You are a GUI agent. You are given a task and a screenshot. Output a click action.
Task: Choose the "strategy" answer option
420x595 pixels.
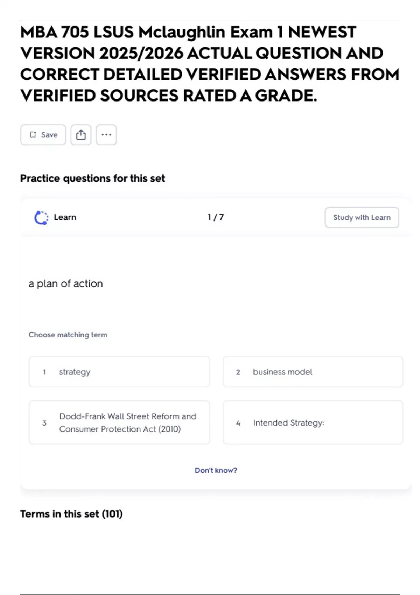click(119, 372)
